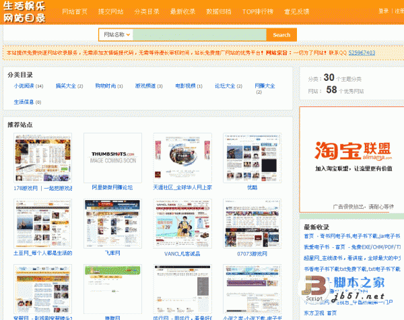
Task: Click the 生活娱乐网站目录 site logo
Action: pyautogui.click(x=24, y=12)
